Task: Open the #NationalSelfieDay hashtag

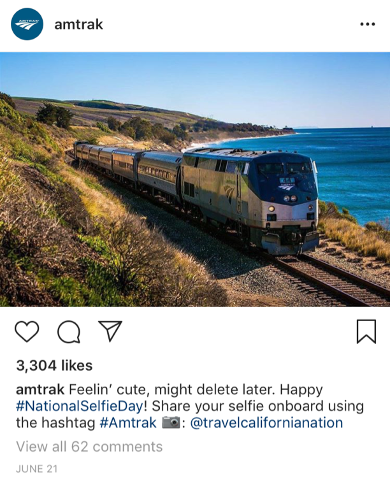Action: point(80,406)
